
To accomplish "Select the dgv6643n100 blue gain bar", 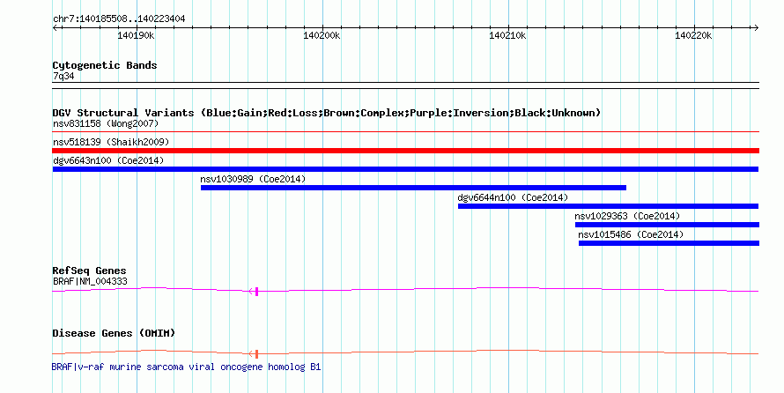I will click(405, 169).
